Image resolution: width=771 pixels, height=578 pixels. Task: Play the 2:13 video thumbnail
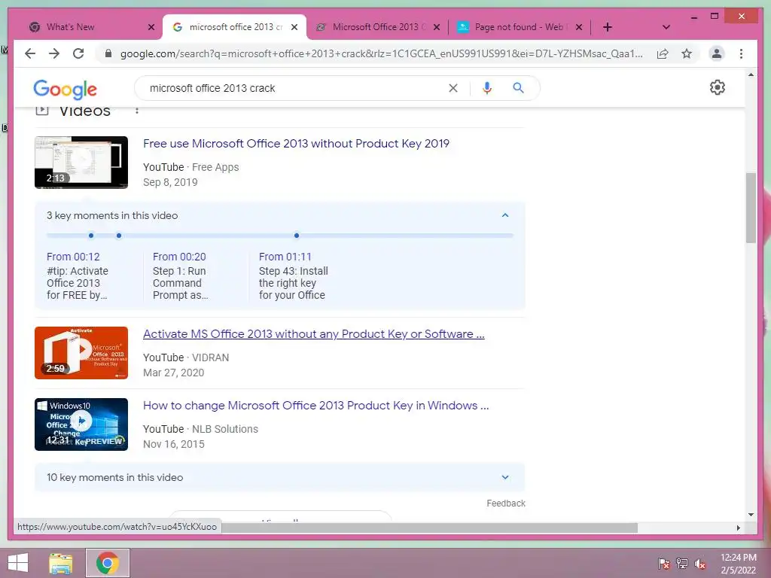[81, 163]
